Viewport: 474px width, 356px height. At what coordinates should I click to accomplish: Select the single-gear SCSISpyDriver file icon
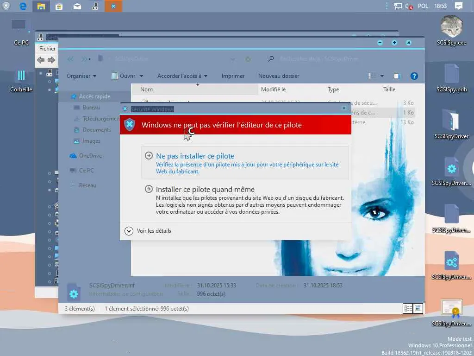click(x=451, y=172)
